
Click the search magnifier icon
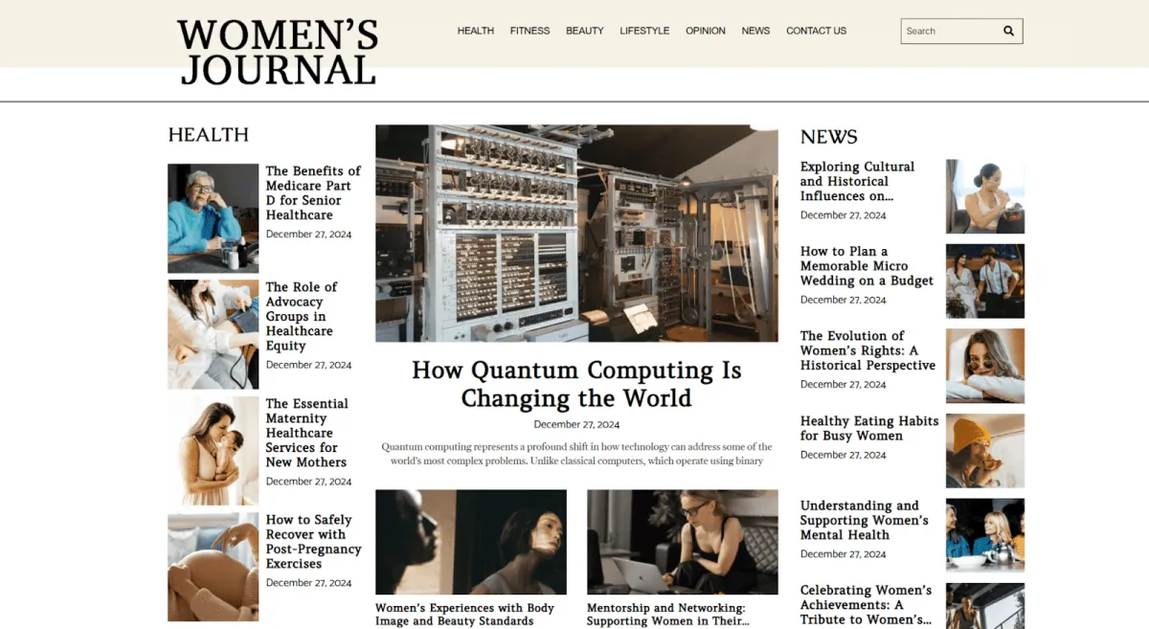tap(1008, 31)
